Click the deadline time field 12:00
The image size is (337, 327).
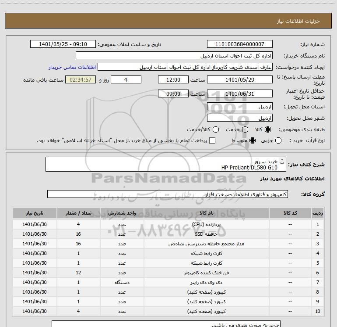point(173,79)
